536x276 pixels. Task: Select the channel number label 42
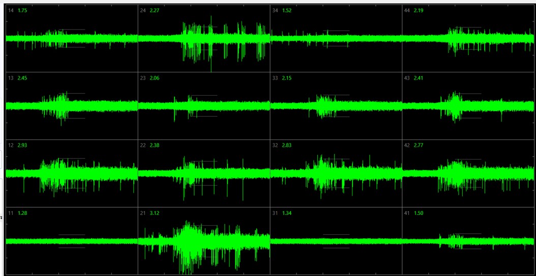click(x=407, y=145)
